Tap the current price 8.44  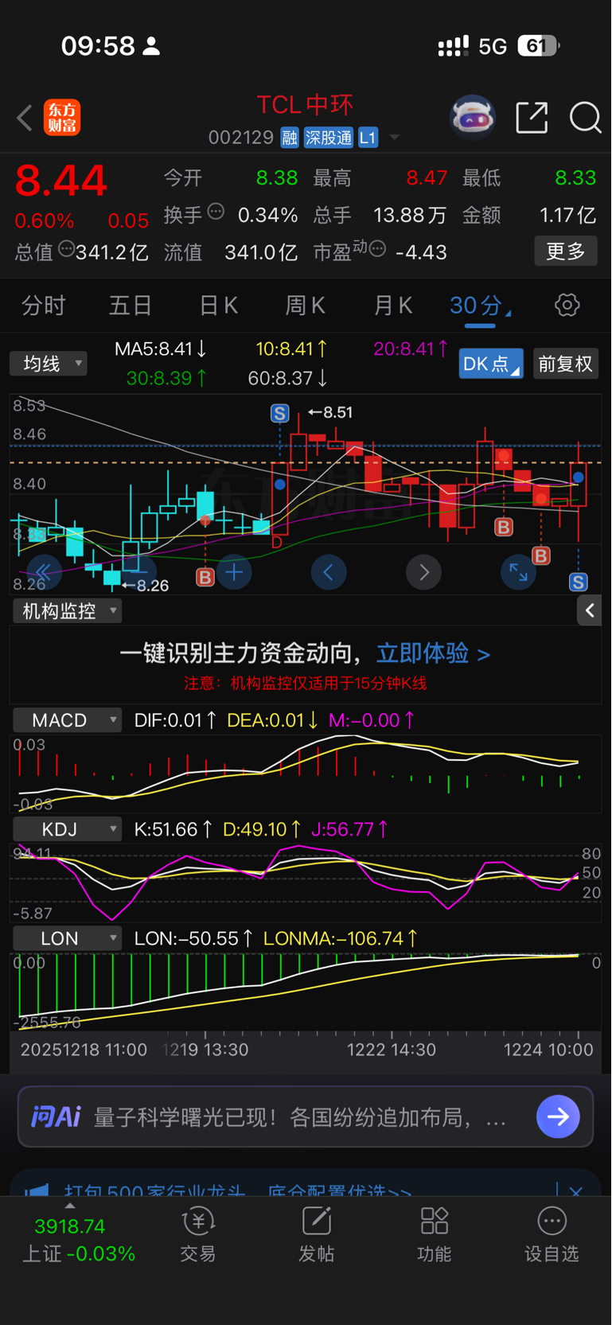click(x=60, y=180)
